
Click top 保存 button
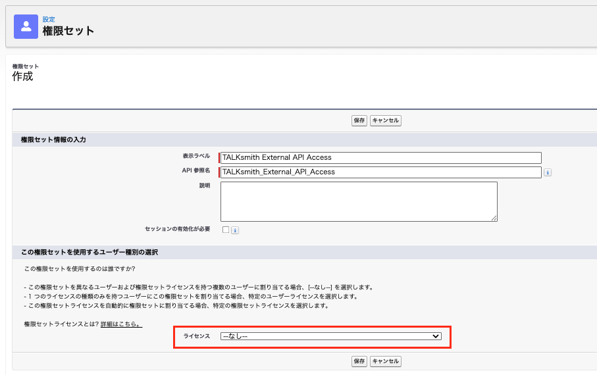click(x=359, y=120)
